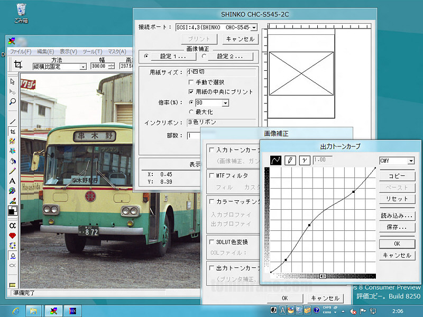The height and width of the screenshot is (317, 423).
Task: Open the 表示(V) menu
Action: tap(68, 52)
